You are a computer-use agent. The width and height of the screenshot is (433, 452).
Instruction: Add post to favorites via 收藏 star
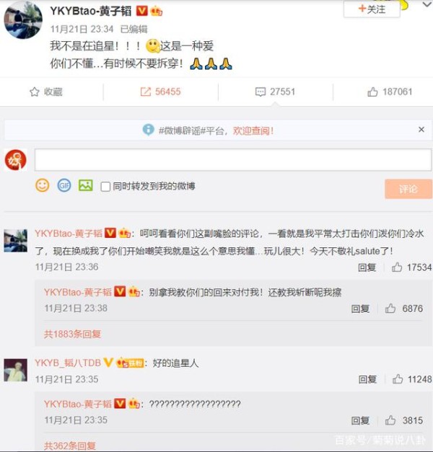tap(46, 92)
